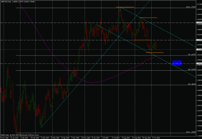Click the 11 Mar 2009 date label

tap(45, 138)
